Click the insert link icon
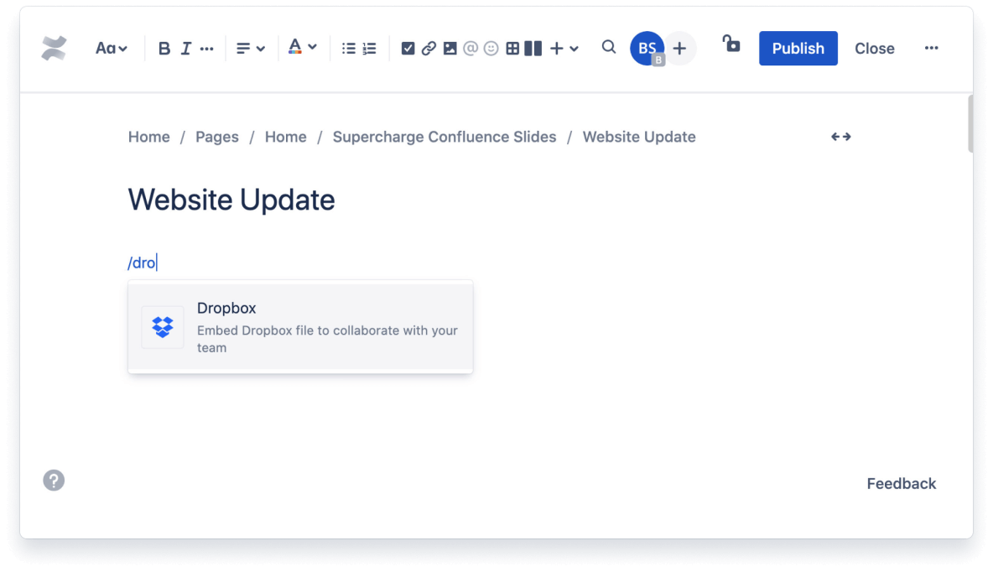Viewport: 993px width, 572px height. pos(429,49)
